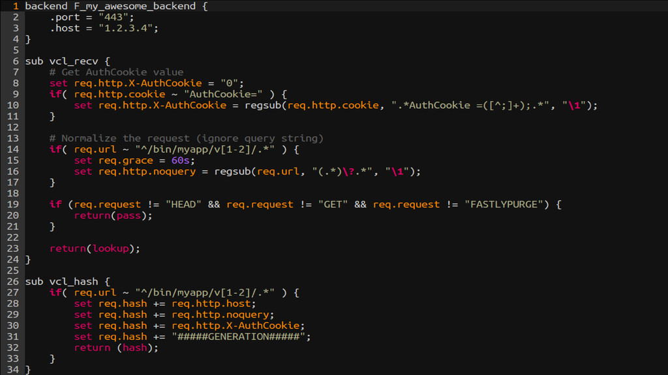The height and width of the screenshot is (375, 668).
Task: Click line number 13 in the gutter
Action: coord(13,139)
